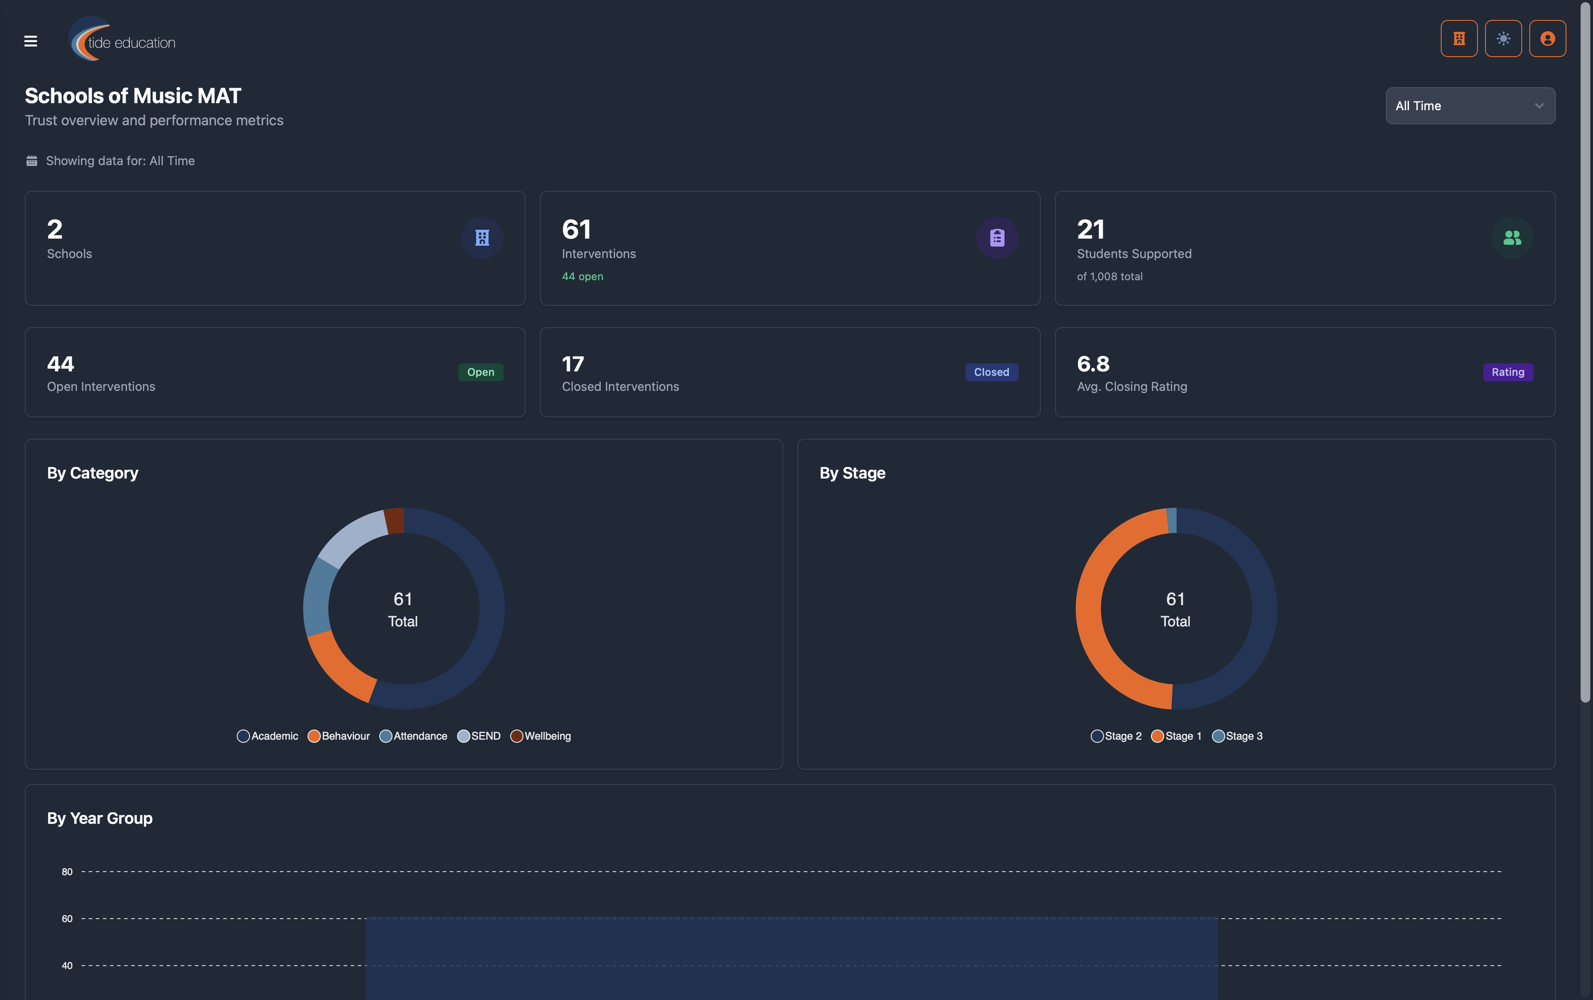The height and width of the screenshot is (1000, 1593).
Task: Toggle Stage 3 in the By Stage legend
Action: click(1237, 735)
